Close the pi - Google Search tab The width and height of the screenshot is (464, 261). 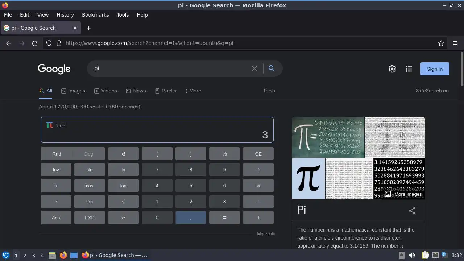pos(75,28)
